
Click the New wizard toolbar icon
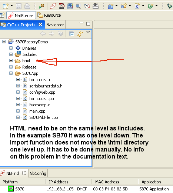coord(6,6)
